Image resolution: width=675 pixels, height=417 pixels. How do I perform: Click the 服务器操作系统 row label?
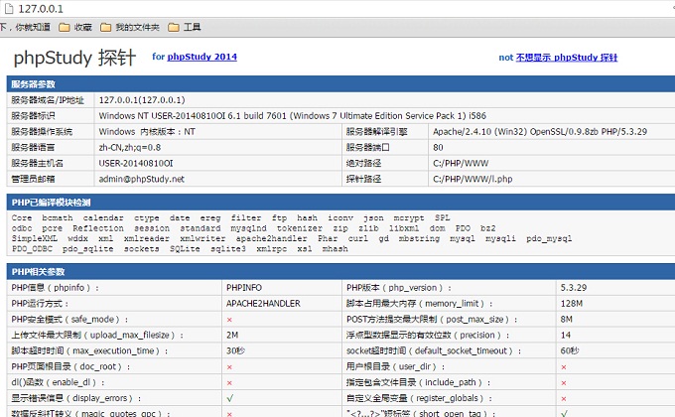pyautogui.click(x=42, y=132)
